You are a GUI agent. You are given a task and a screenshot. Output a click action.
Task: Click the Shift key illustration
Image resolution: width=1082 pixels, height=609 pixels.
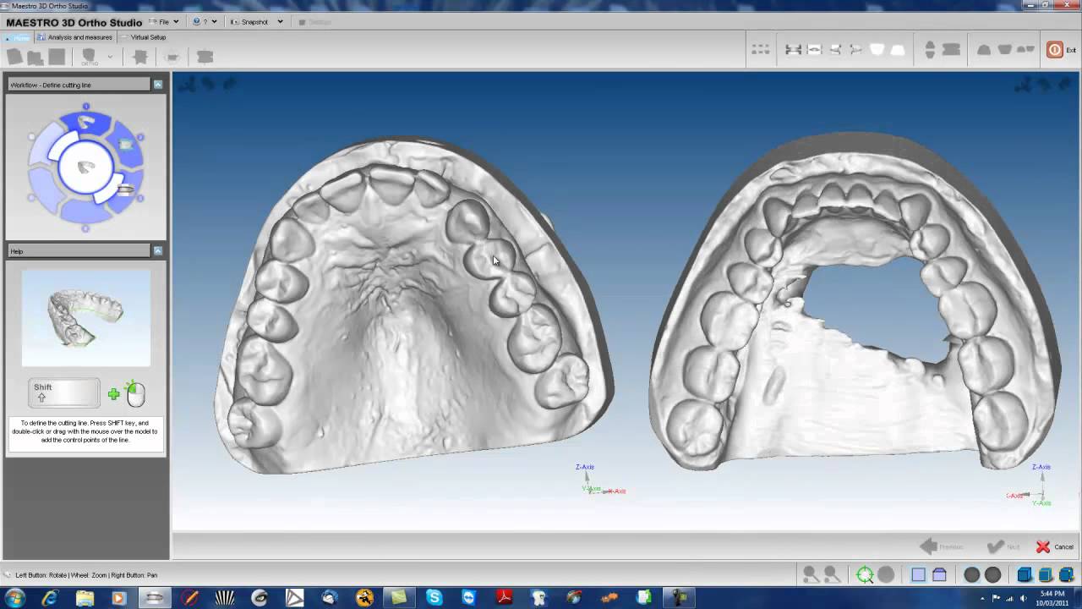click(64, 392)
